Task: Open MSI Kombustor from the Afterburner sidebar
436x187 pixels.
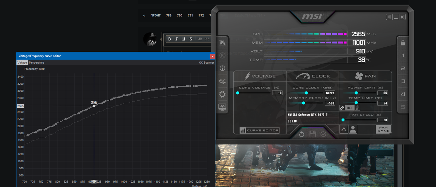Action: tap(222, 42)
